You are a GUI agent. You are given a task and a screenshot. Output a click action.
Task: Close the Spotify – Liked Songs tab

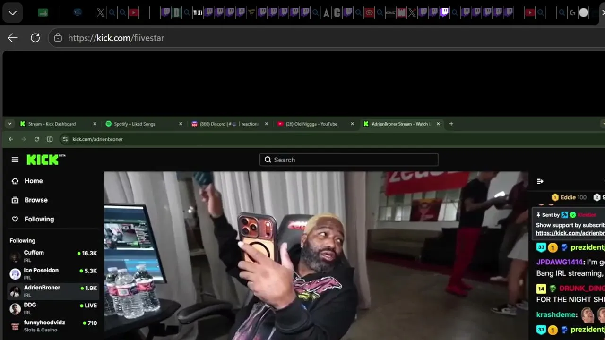[181, 124]
